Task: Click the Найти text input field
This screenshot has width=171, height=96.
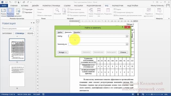Action: (x=97, y=36)
